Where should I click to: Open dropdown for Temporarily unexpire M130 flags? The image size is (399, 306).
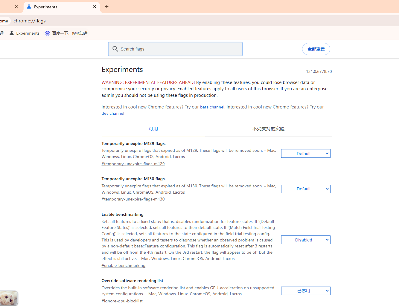coord(306,189)
